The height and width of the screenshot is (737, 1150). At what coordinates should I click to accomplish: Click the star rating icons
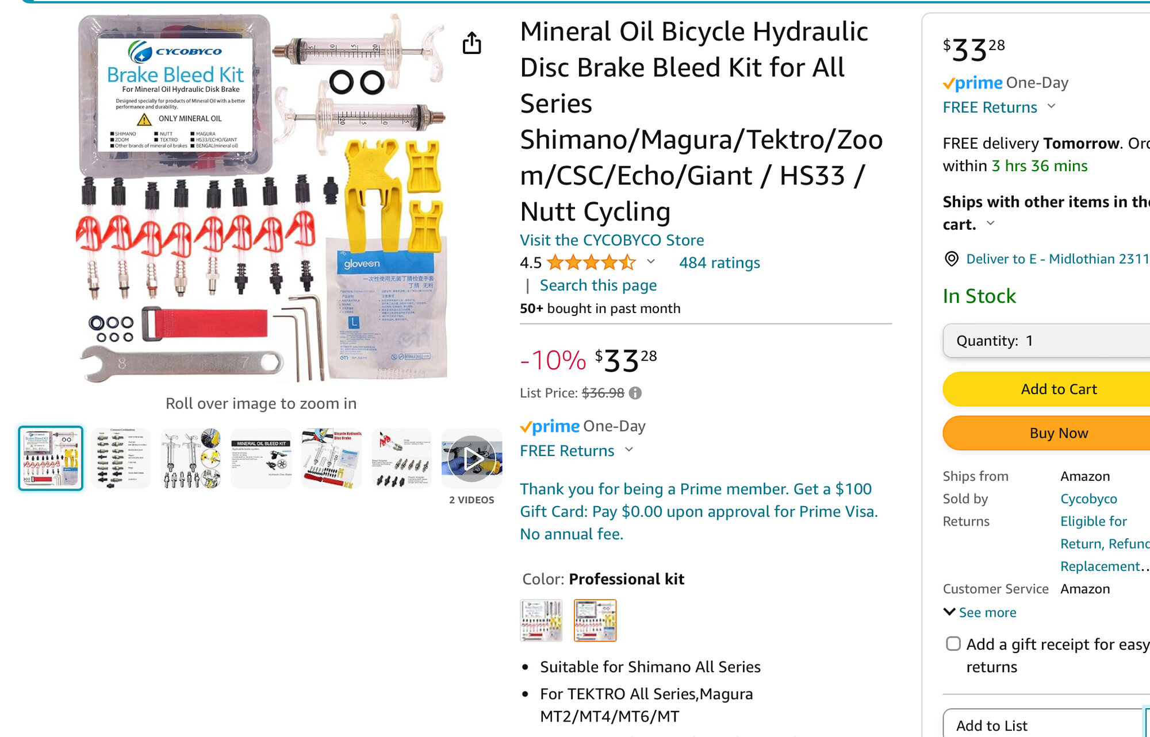tap(591, 263)
